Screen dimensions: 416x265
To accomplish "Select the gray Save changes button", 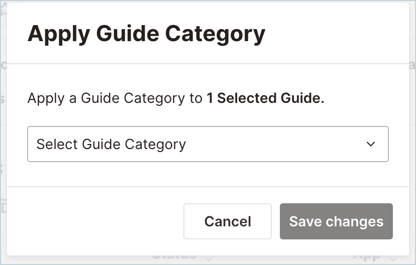I will click(x=336, y=221).
